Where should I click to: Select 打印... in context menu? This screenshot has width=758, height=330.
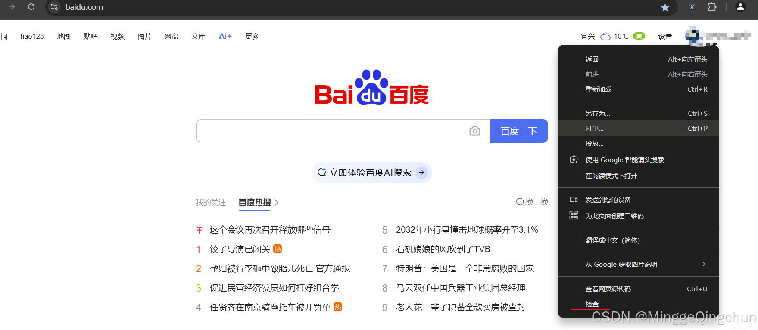coord(638,128)
